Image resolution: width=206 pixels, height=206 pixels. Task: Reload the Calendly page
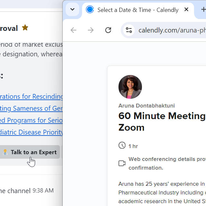pos(108,30)
